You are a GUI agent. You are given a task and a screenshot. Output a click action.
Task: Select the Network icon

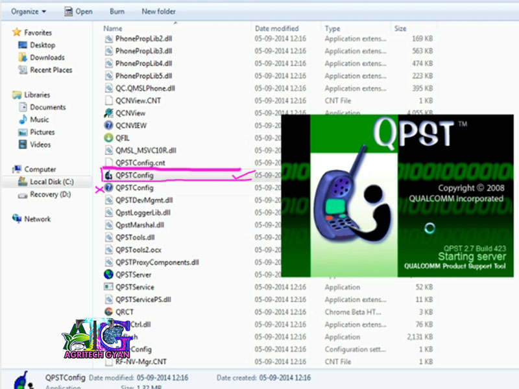(x=17, y=219)
